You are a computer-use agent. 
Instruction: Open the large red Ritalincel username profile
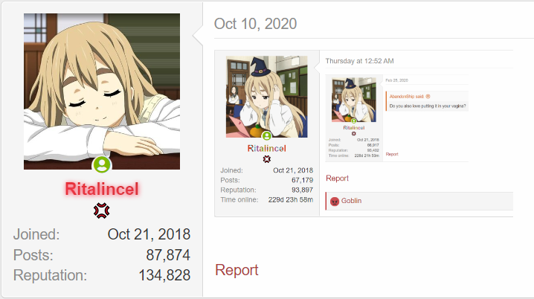tap(102, 189)
